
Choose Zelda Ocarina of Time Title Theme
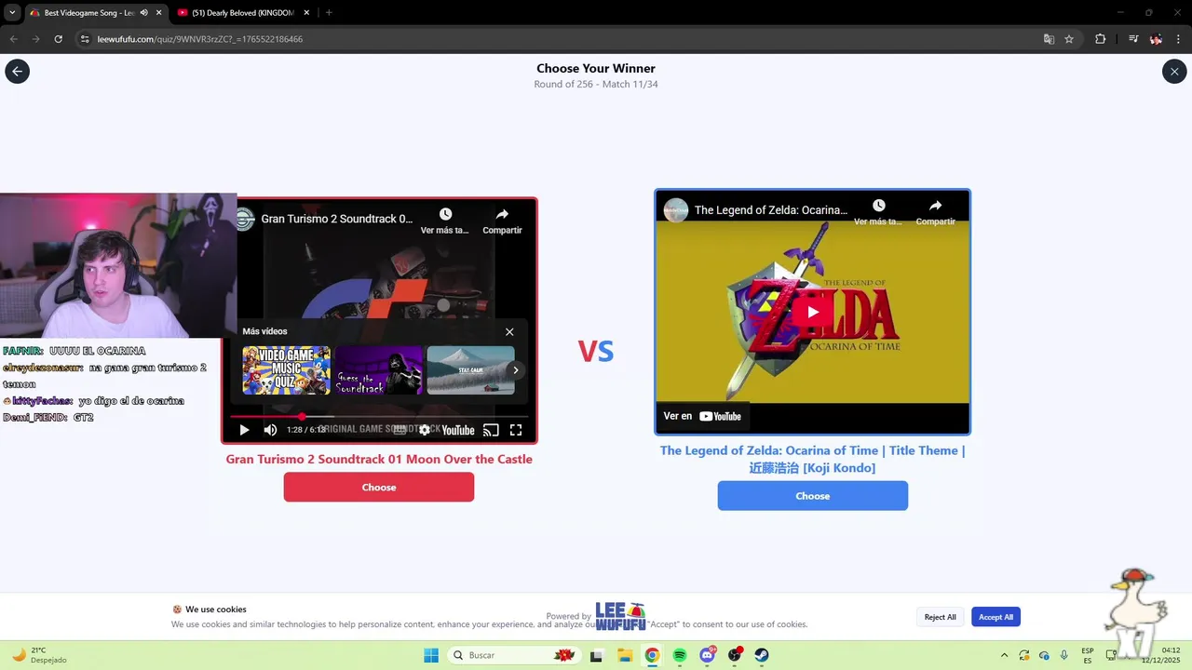pyautogui.click(x=812, y=496)
